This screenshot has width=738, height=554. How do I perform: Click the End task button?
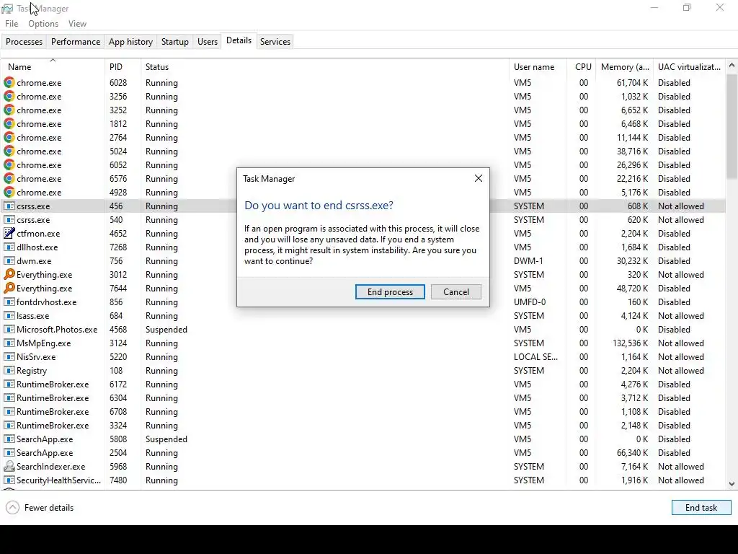tap(701, 507)
